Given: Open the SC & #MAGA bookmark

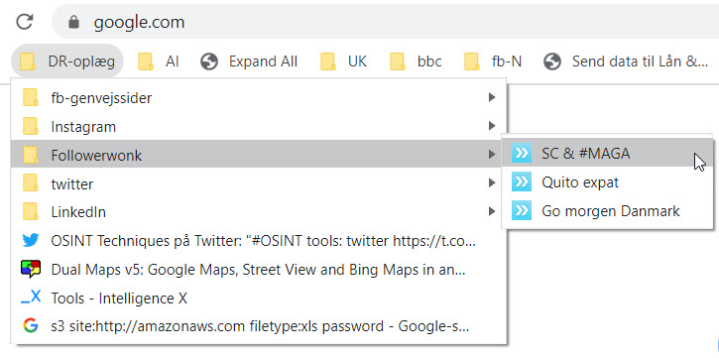Looking at the screenshot, I should (608, 154).
